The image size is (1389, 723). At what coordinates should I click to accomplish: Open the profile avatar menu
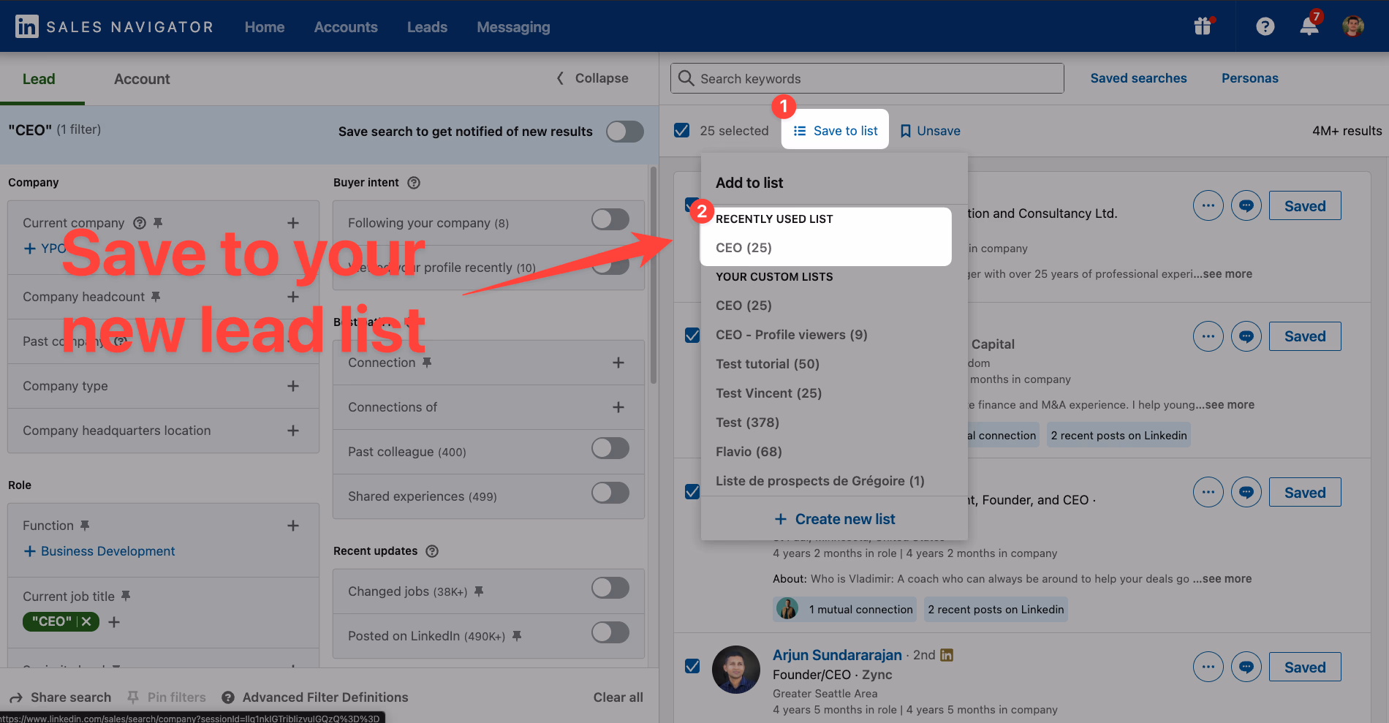tap(1353, 26)
